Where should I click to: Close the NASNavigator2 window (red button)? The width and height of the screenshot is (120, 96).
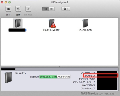(x=2, y=2)
